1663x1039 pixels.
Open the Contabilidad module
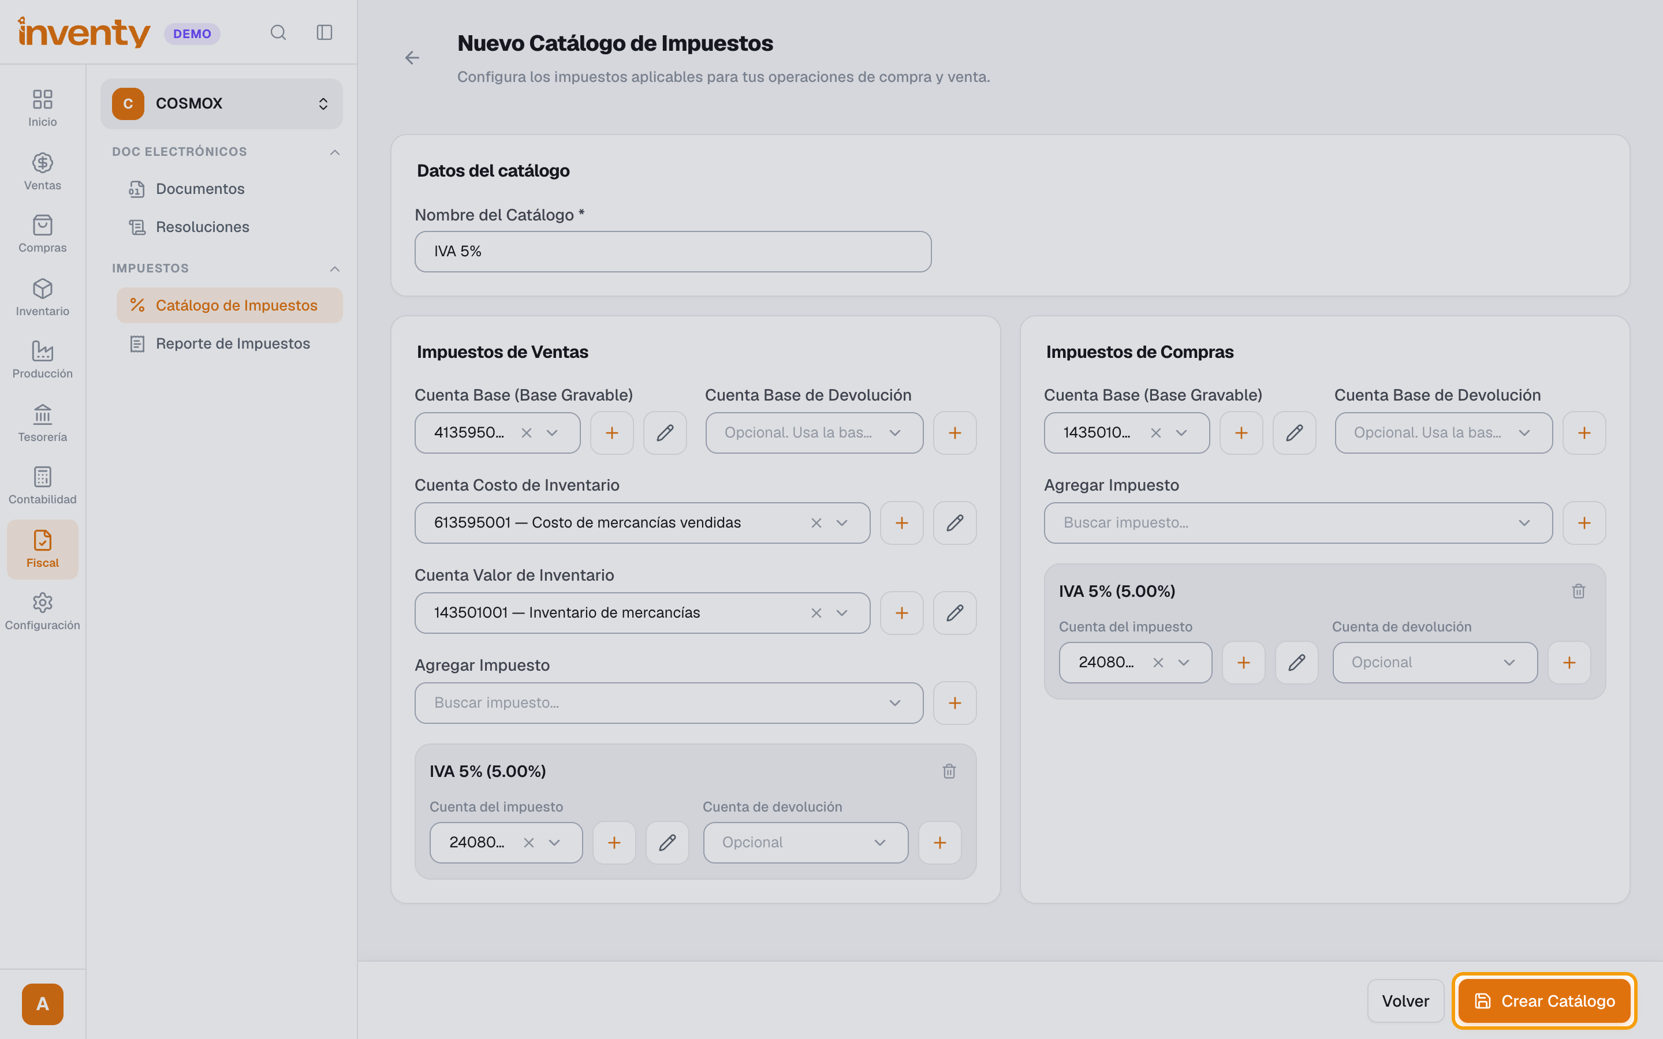[x=43, y=485]
